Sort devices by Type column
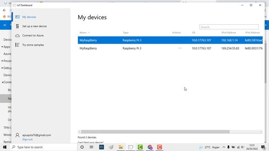 pos(126,33)
